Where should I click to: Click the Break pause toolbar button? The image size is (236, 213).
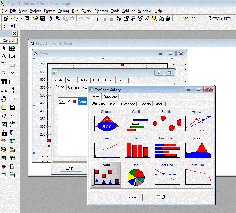click(105, 19)
